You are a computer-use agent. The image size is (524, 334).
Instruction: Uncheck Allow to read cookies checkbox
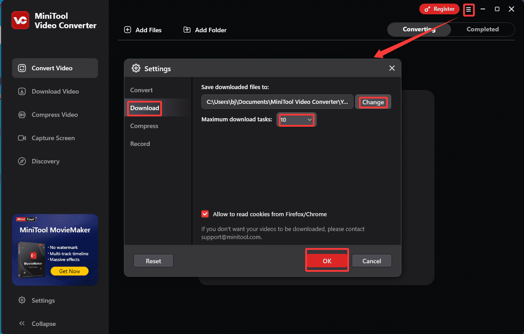click(205, 214)
